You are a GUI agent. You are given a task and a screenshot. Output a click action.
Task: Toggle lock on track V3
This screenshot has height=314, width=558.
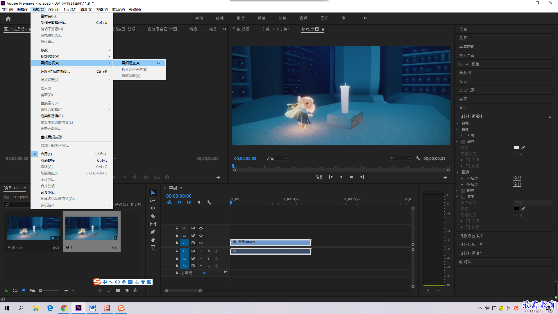(x=177, y=228)
